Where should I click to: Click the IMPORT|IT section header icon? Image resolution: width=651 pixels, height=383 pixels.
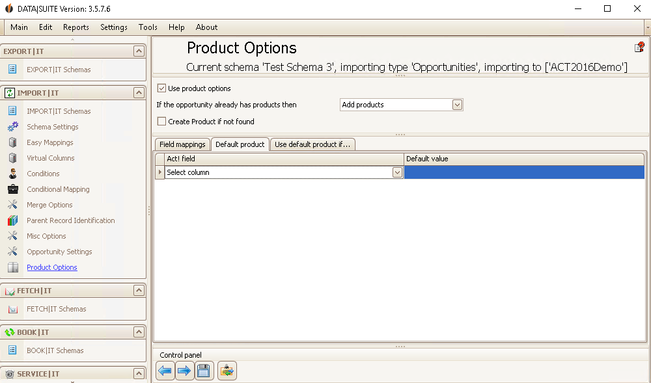10,93
